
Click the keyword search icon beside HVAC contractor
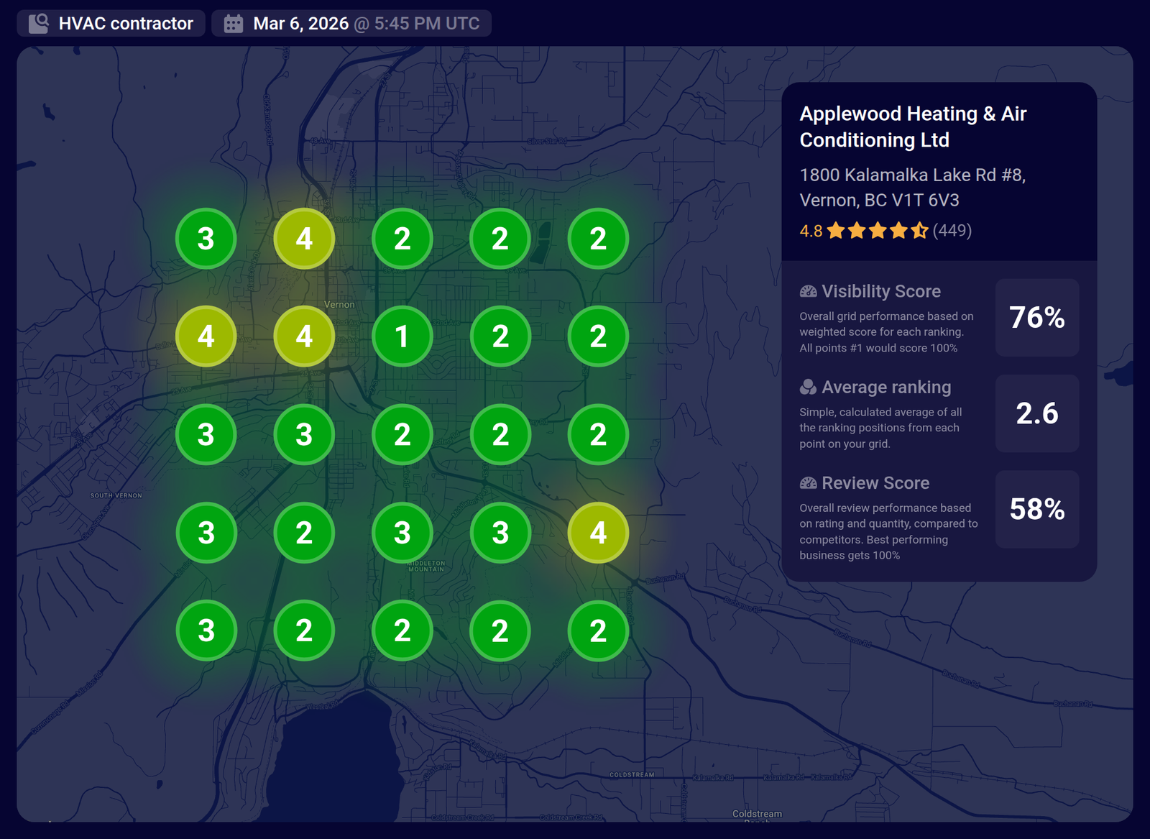[x=38, y=24]
